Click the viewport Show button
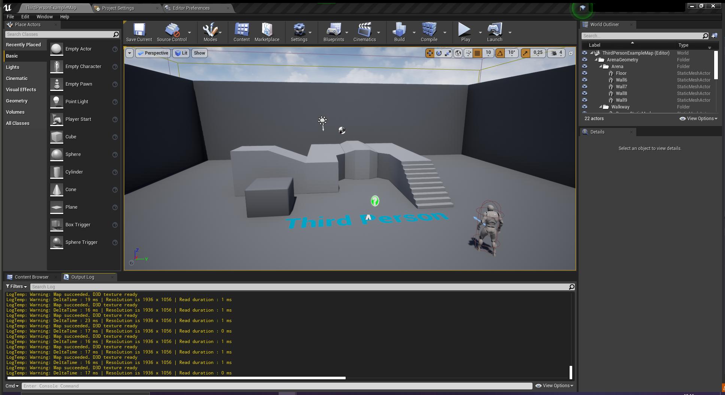 coord(199,53)
